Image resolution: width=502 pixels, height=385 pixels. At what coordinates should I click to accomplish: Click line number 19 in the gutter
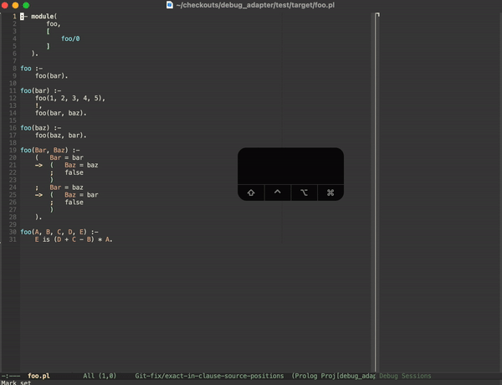(x=13, y=150)
